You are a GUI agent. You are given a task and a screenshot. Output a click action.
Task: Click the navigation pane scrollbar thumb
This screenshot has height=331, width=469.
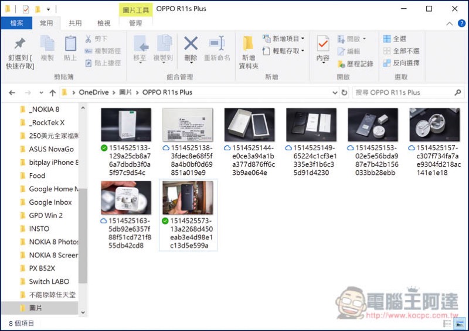point(83,236)
